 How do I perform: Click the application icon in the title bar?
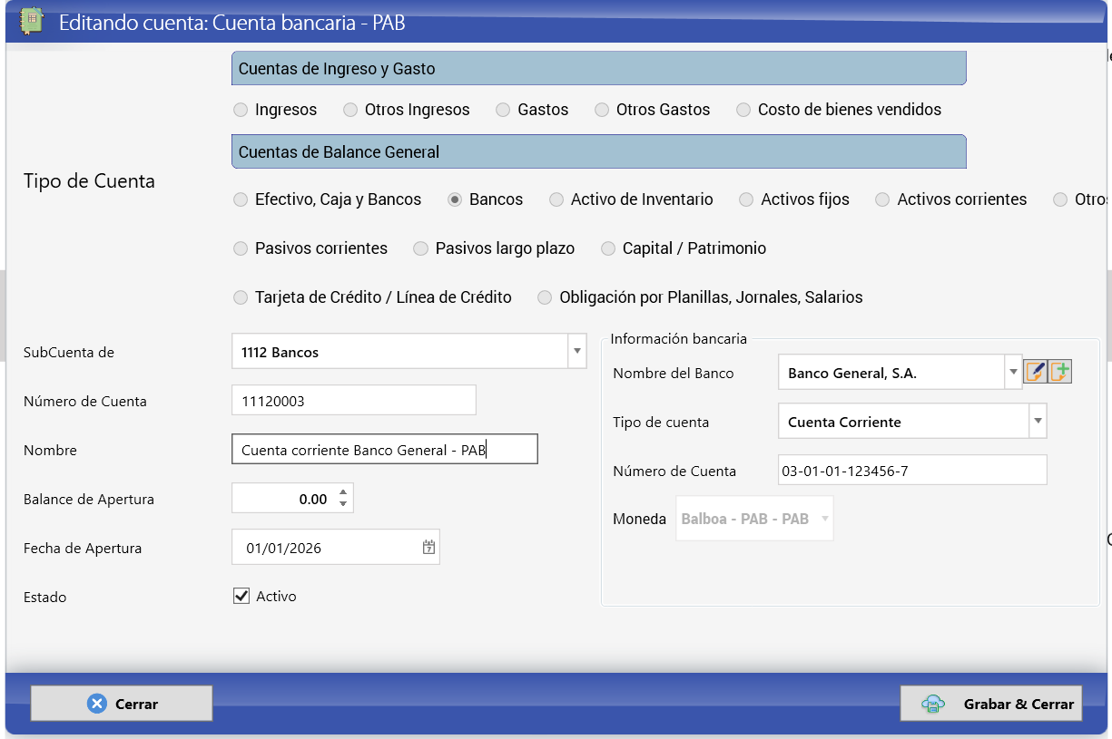[x=32, y=21]
